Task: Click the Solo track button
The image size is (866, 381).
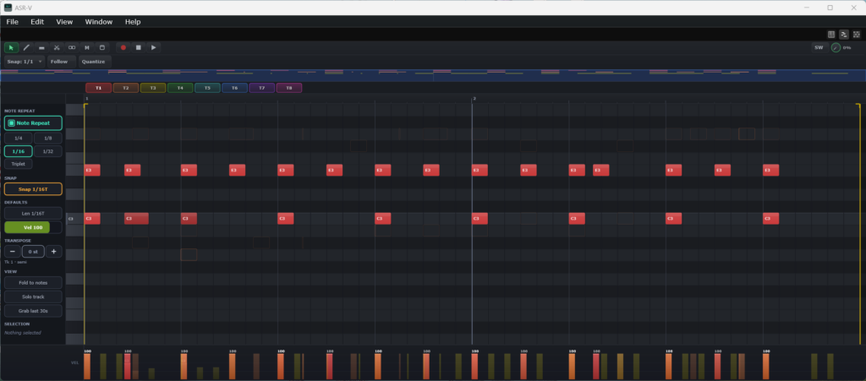Action: (33, 297)
